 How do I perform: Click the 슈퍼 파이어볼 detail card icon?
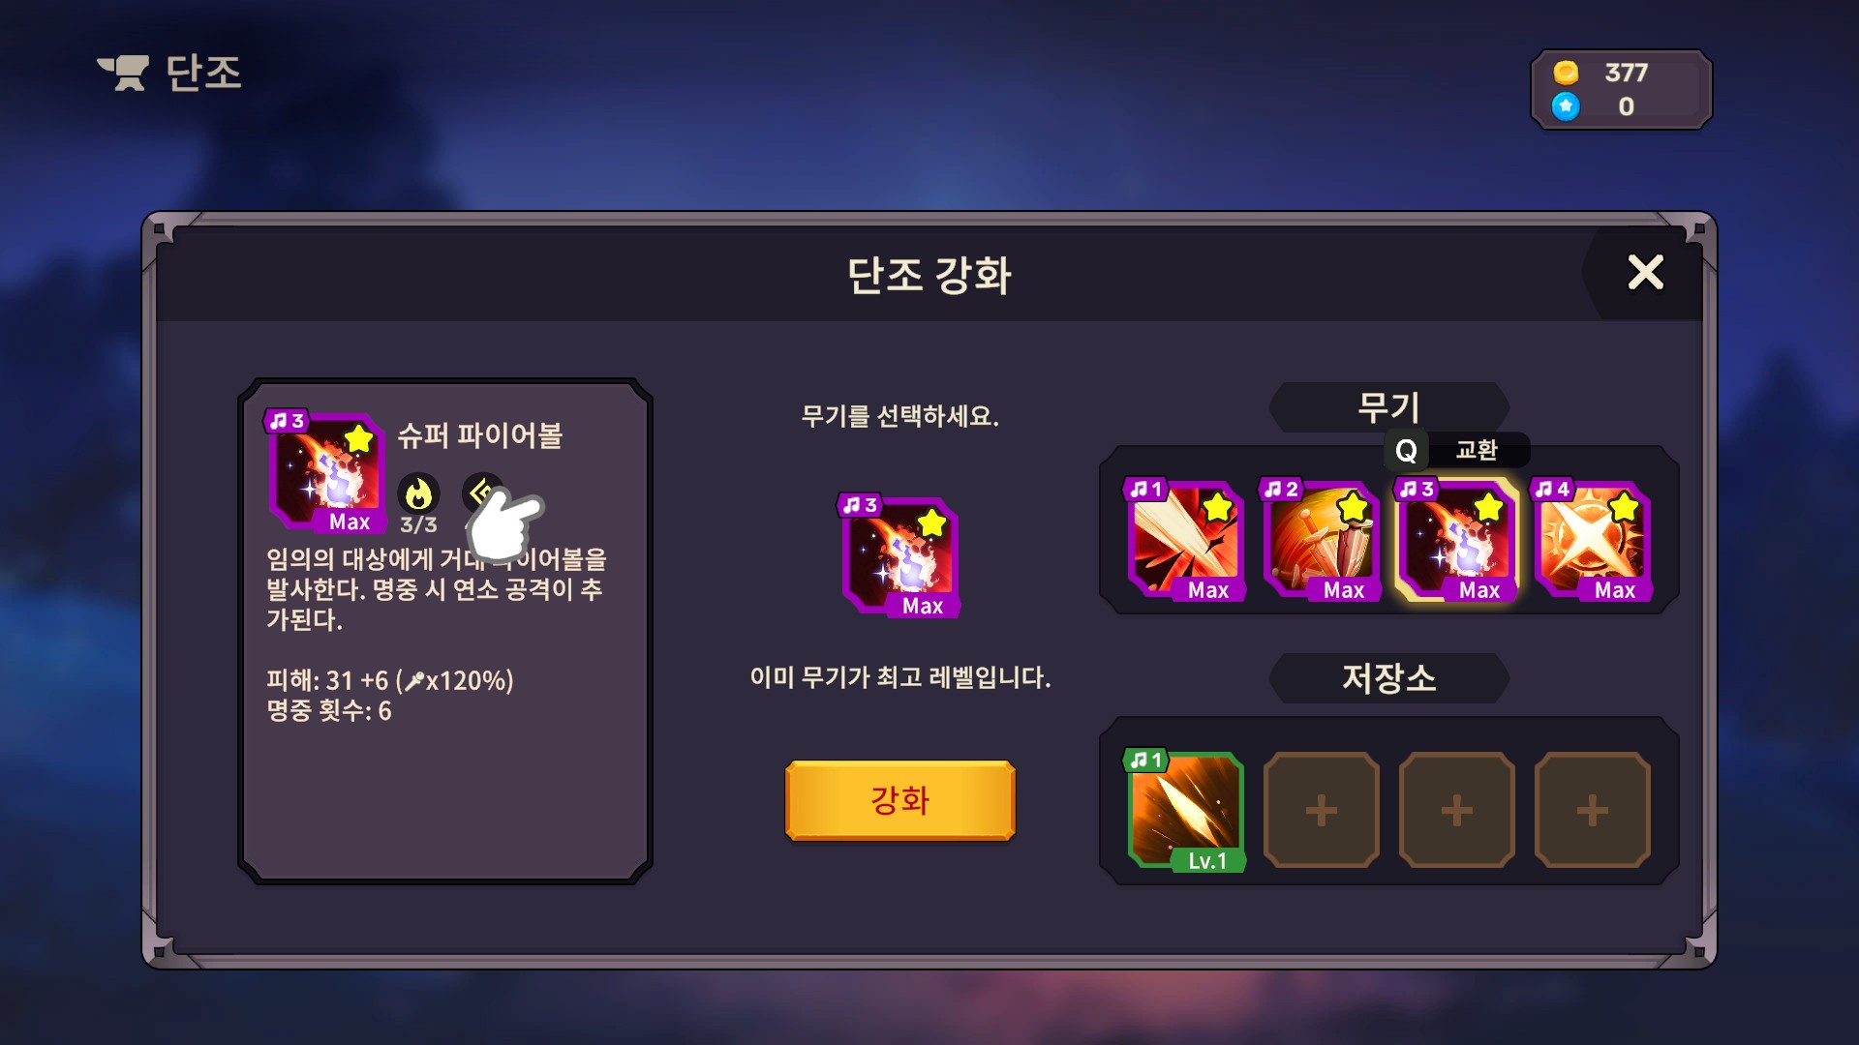pos(326,471)
